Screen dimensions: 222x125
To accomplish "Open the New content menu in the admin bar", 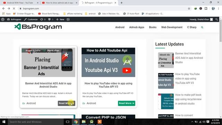I will coord(60,19).
